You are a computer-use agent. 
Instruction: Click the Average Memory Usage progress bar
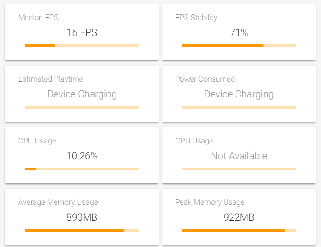coord(81,230)
